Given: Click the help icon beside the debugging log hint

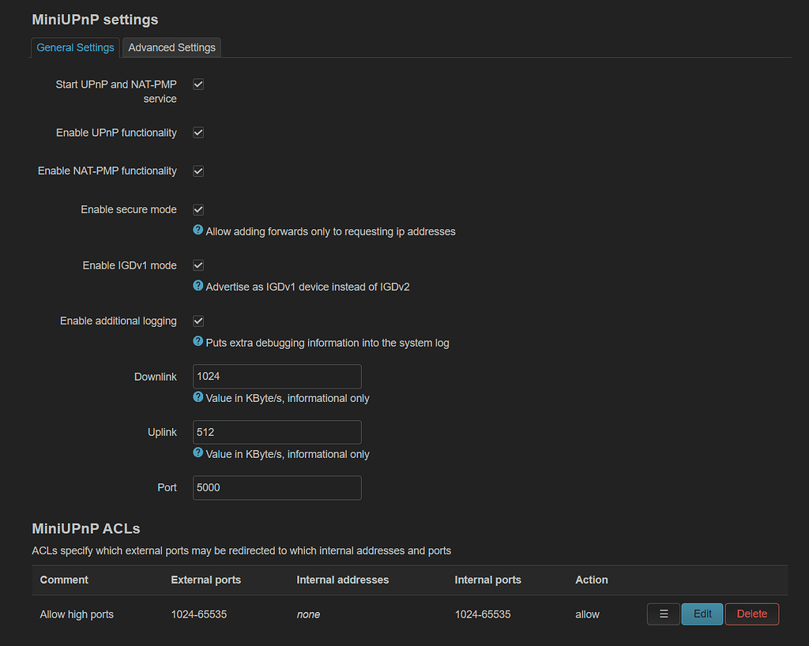Looking at the screenshot, I should (x=198, y=343).
